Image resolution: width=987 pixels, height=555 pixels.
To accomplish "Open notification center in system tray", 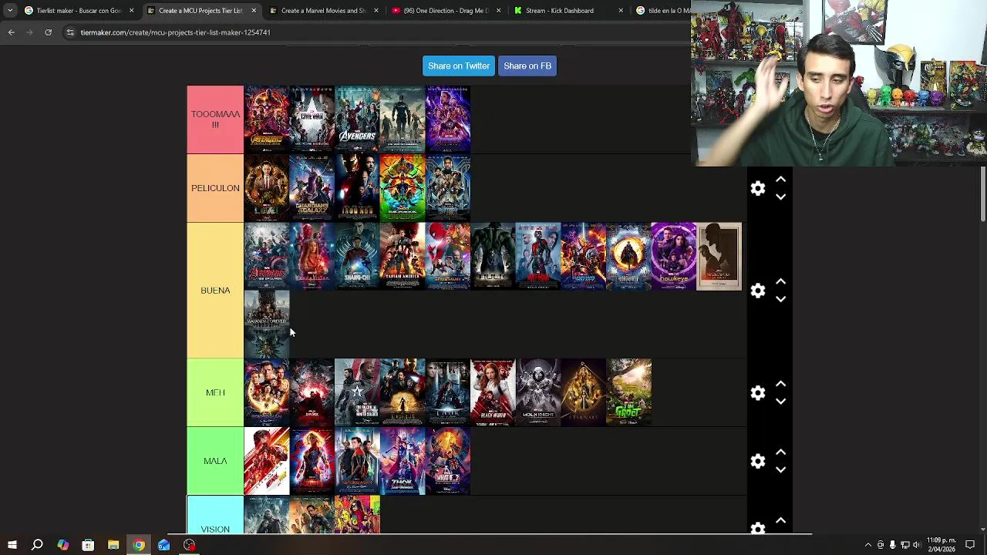I will [x=970, y=545].
